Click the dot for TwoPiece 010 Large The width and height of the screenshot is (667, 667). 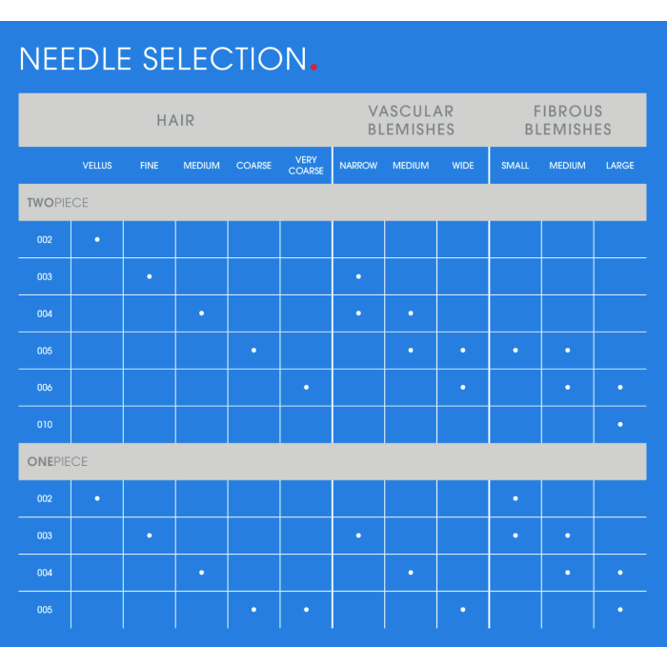point(620,425)
